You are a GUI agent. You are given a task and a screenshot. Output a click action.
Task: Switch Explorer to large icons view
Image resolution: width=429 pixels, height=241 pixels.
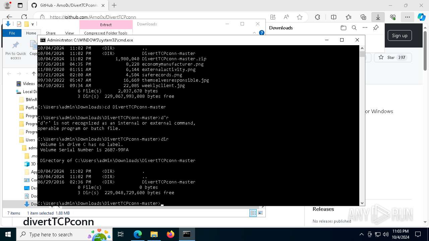pyautogui.click(x=260, y=213)
